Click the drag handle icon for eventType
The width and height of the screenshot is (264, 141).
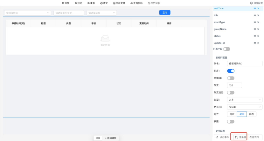click(x=255, y=22)
